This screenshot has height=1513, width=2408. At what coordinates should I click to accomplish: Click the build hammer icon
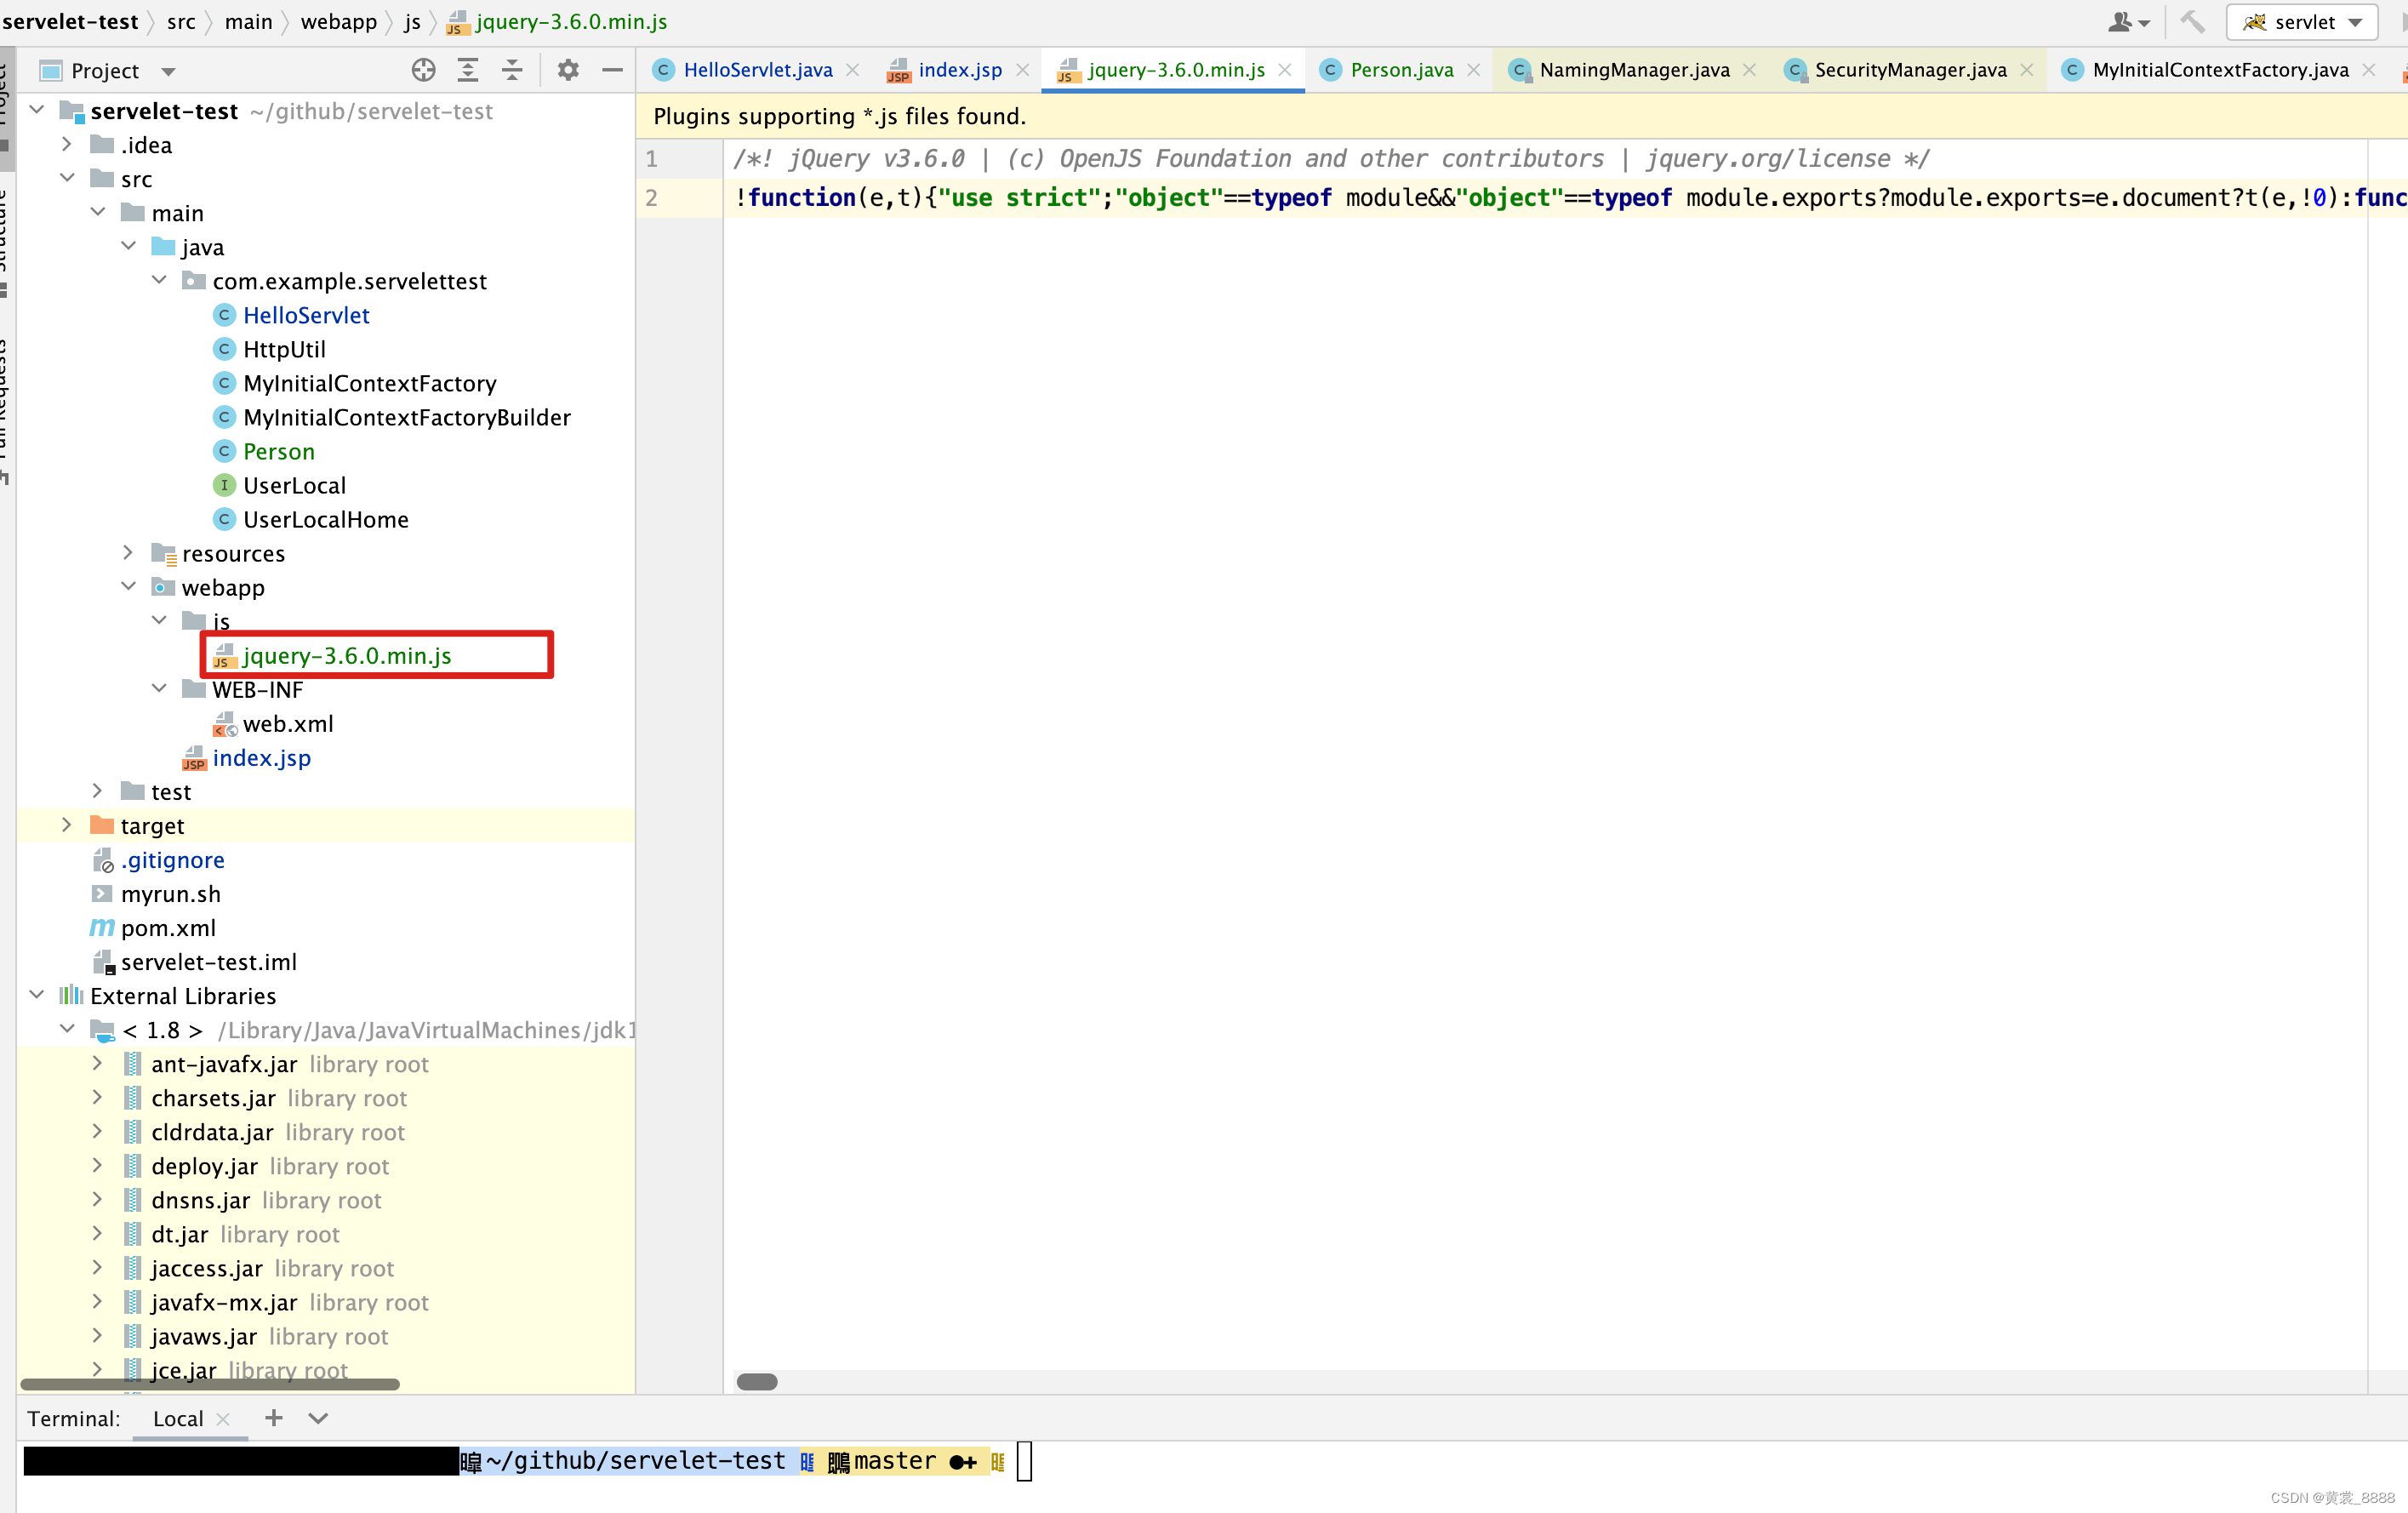click(2192, 21)
